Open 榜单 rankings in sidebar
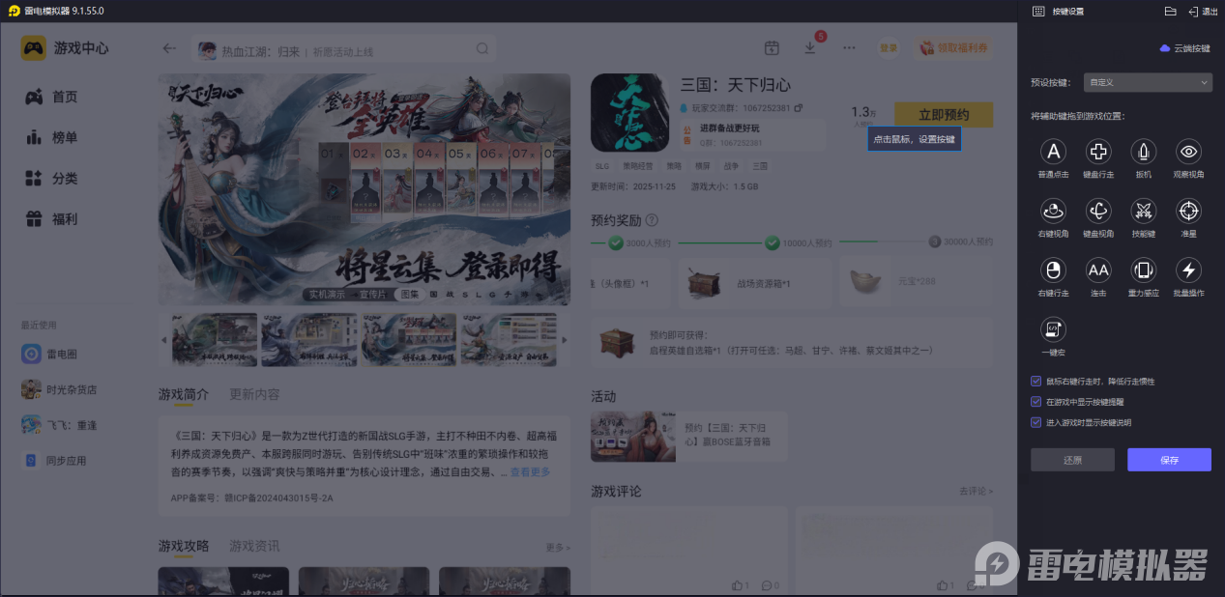1225x597 pixels. pyautogui.click(x=53, y=137)
